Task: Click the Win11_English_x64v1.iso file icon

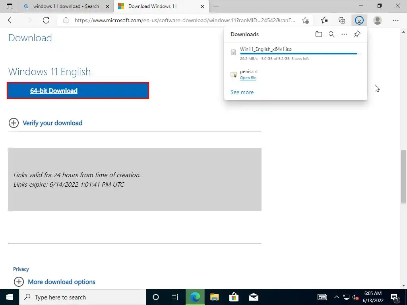Action: coord(234,52)
